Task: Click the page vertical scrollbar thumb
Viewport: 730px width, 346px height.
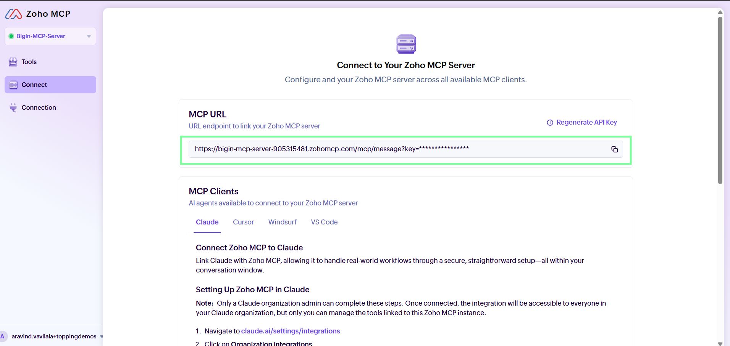Action: point(720,100)
